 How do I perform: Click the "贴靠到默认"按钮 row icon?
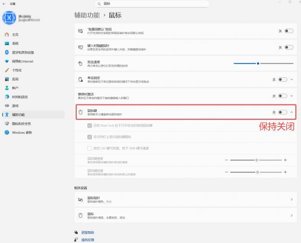pos(81,31)
